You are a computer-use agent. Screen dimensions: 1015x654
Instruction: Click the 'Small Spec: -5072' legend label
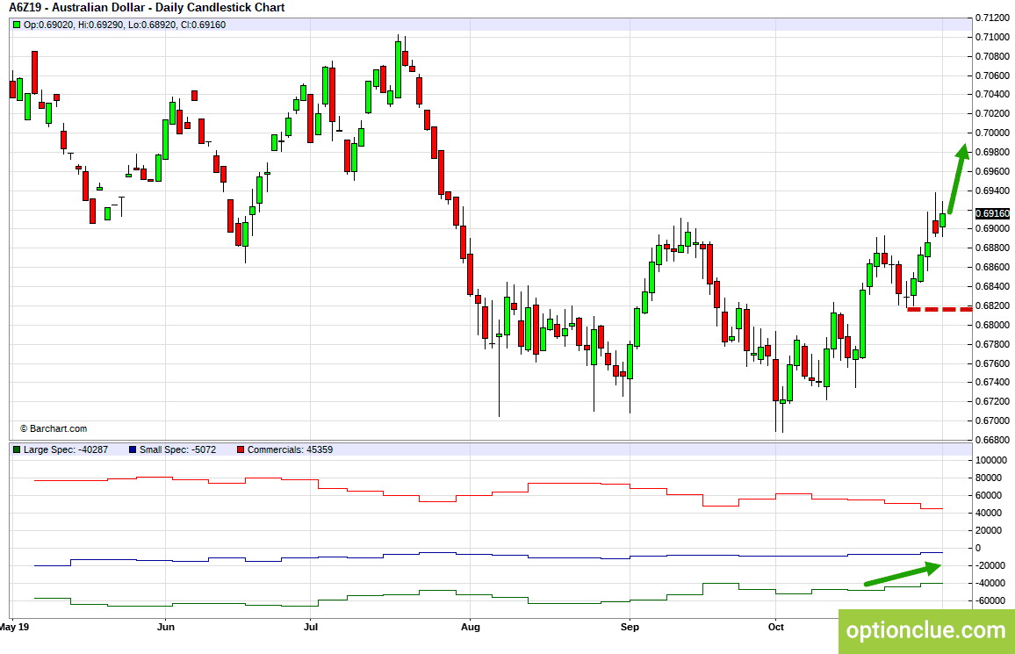point(178,449)
